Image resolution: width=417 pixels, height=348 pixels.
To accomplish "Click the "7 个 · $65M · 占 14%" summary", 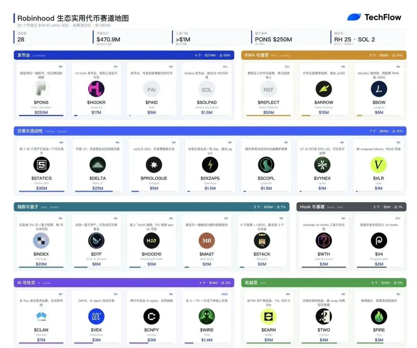I will [386, 131].
